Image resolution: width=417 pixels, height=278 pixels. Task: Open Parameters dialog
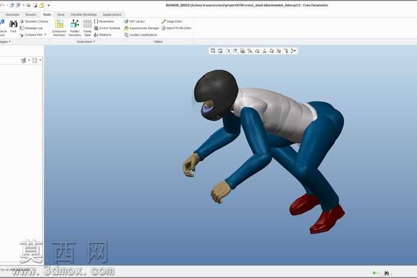104,21
